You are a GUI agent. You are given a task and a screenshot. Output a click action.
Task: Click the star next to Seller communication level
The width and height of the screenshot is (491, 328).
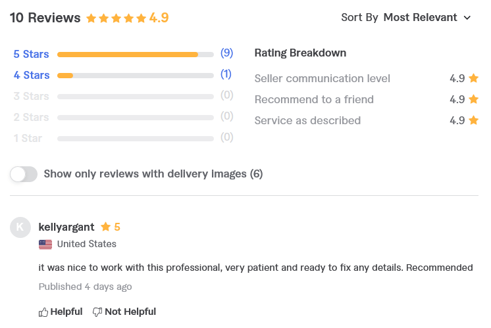pyautogui.click(x=473, y=78)
